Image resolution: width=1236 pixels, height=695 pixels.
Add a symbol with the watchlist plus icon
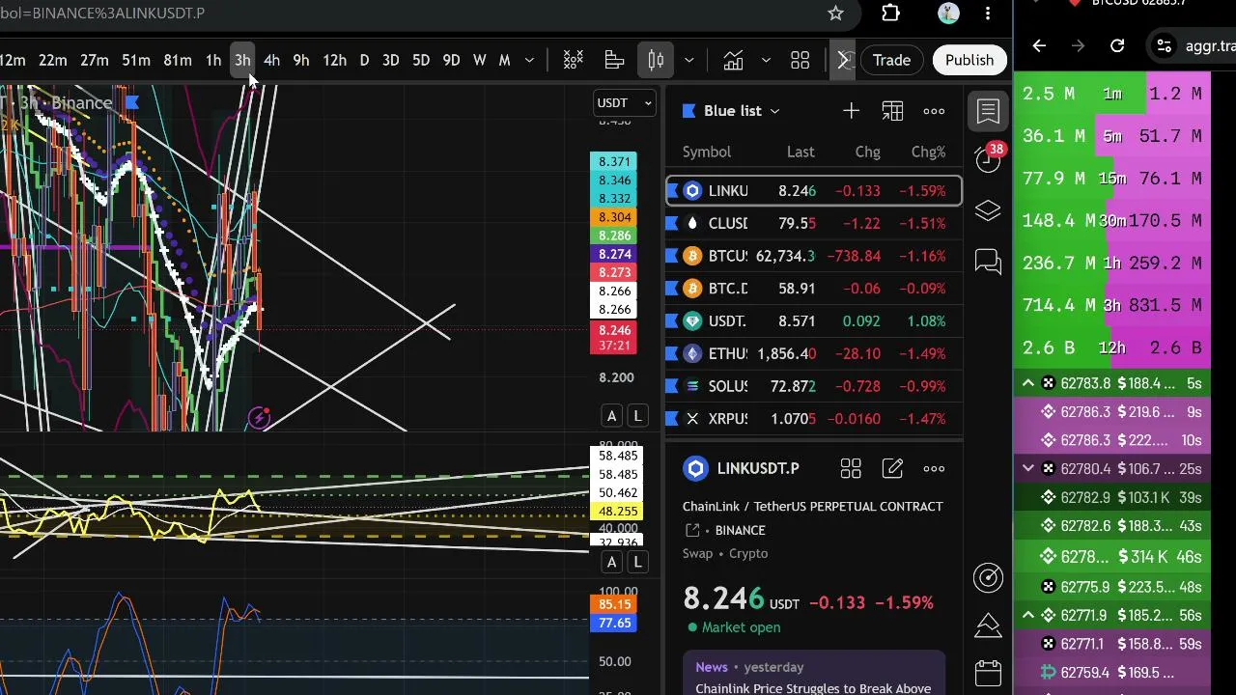(851, 111)
